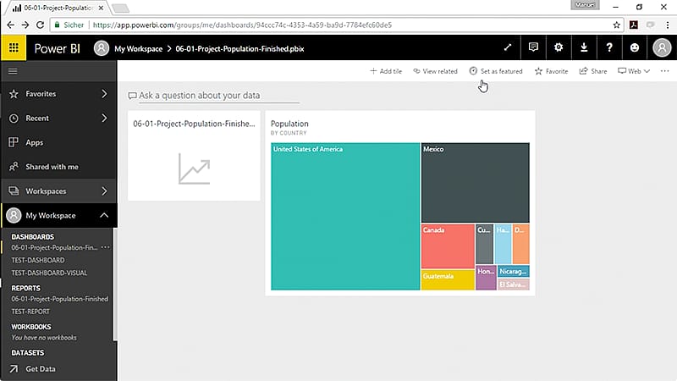The height and width of the screenshot is (381, 677).
Task: Enter full screen mode icon
Action: (x=508, y=47)
